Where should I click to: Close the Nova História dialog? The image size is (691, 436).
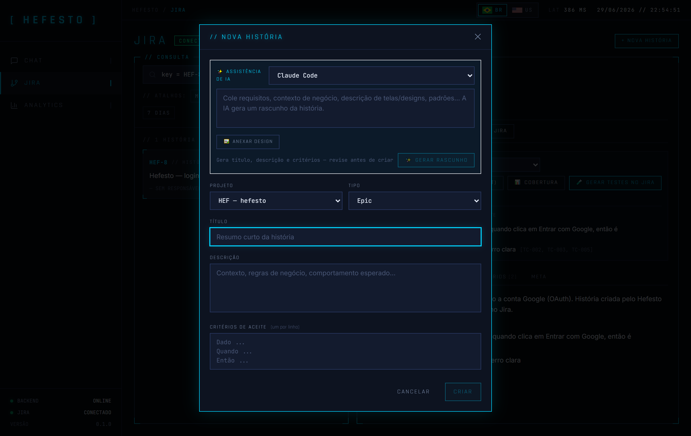tap(478, 37)
